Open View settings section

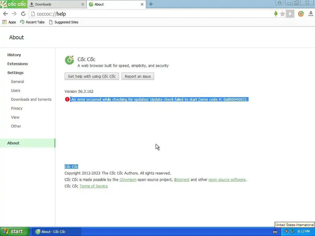tap(15, 117)
